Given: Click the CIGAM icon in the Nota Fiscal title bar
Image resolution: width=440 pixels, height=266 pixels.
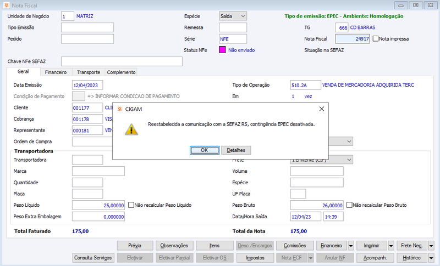Looking at the screenshot, I should 6,5.
